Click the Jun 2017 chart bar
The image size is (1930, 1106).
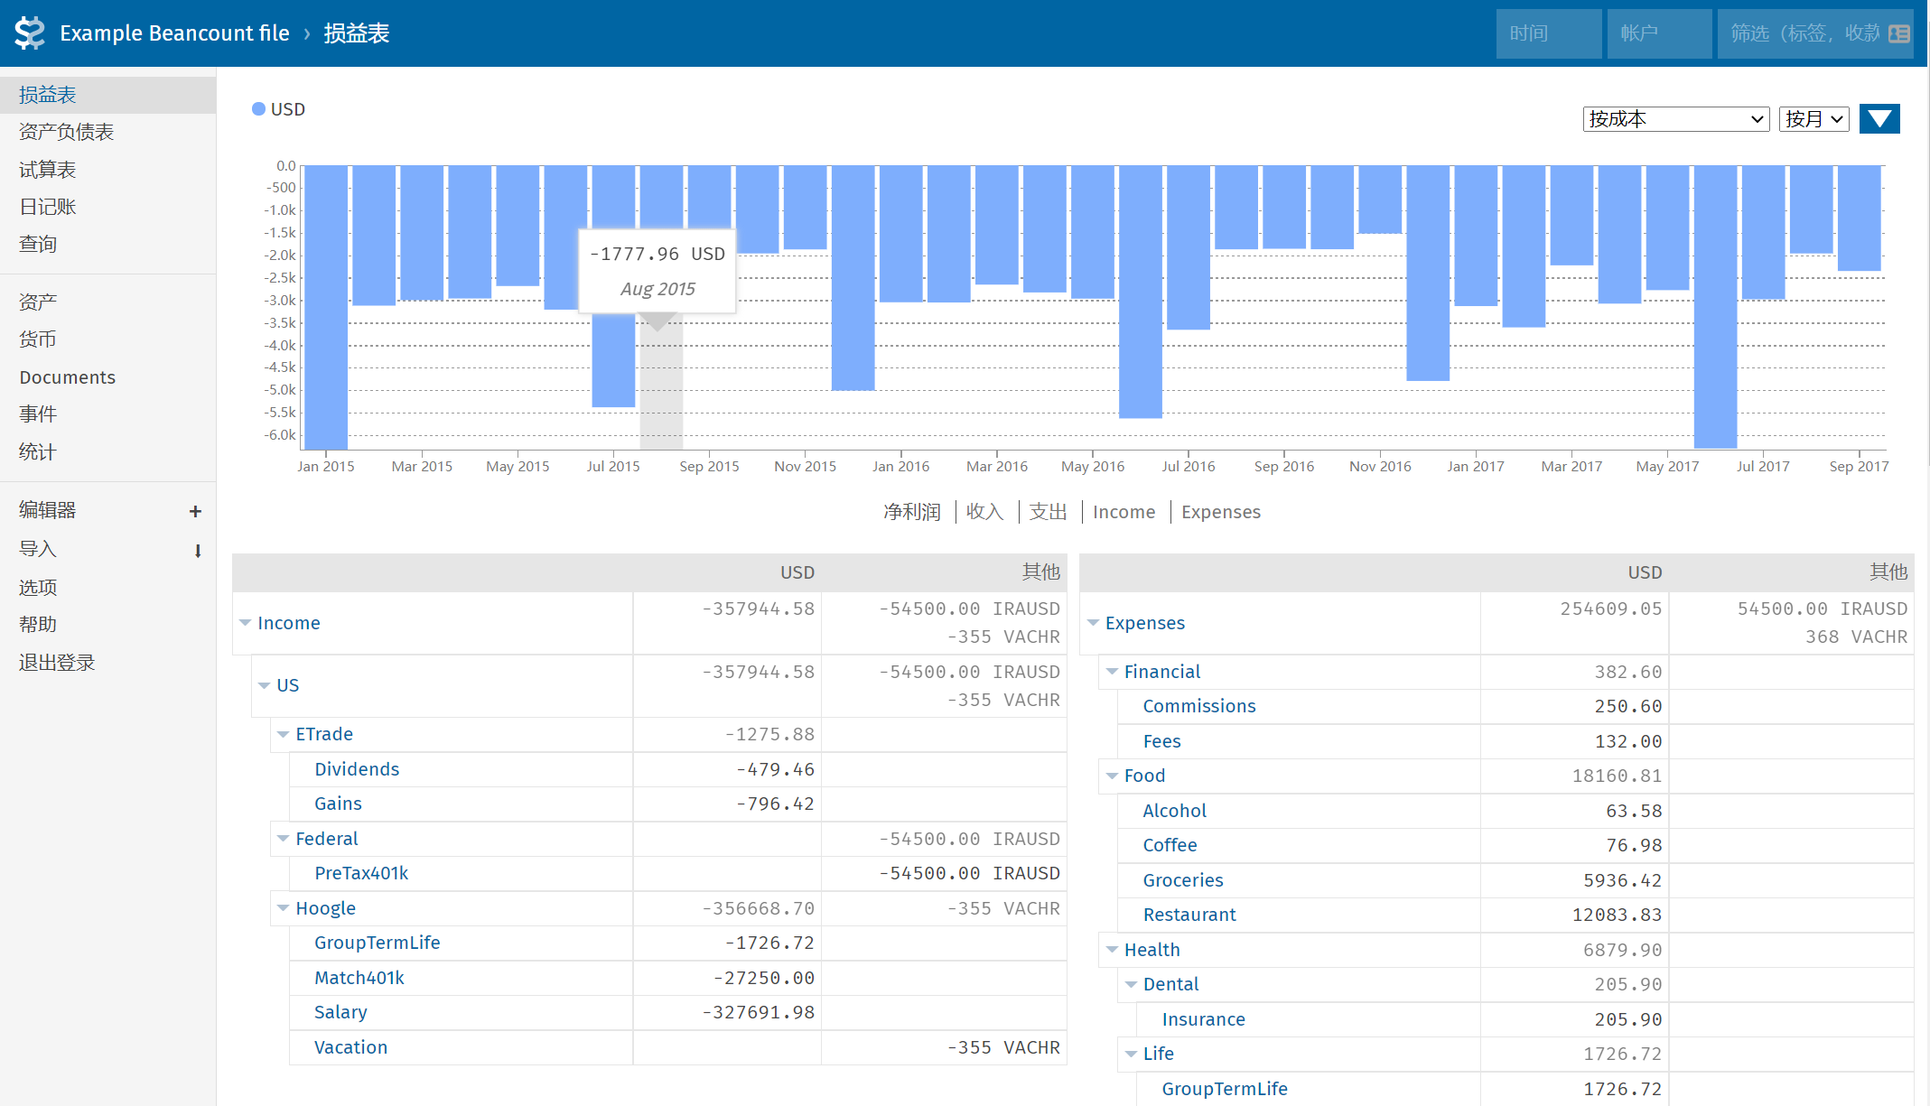[x=1715, y=306]
